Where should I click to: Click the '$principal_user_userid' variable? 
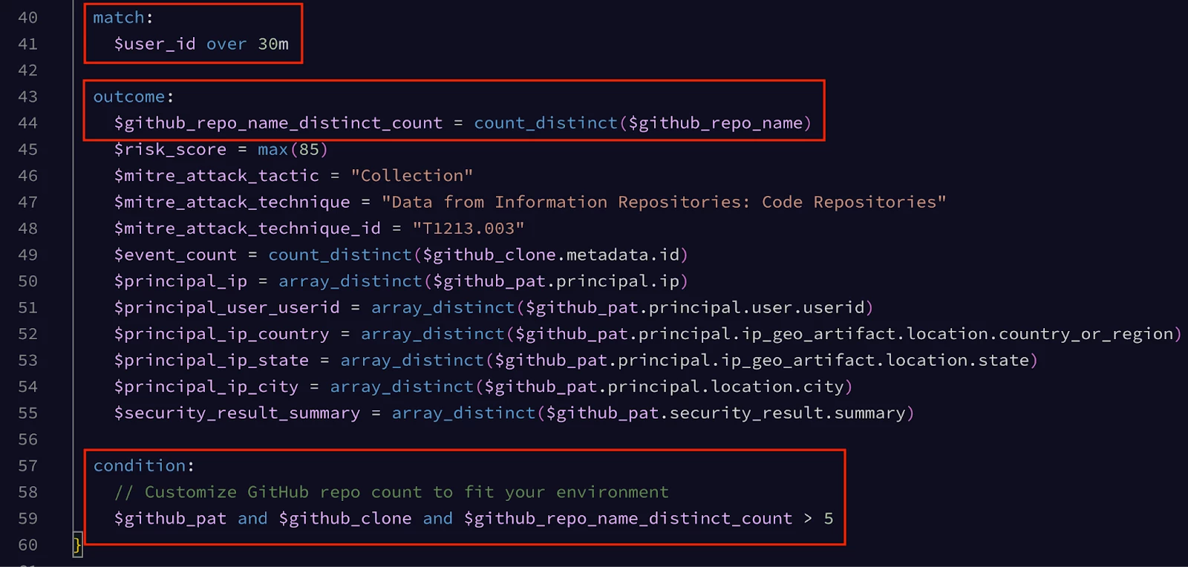(x=226, y=308)
